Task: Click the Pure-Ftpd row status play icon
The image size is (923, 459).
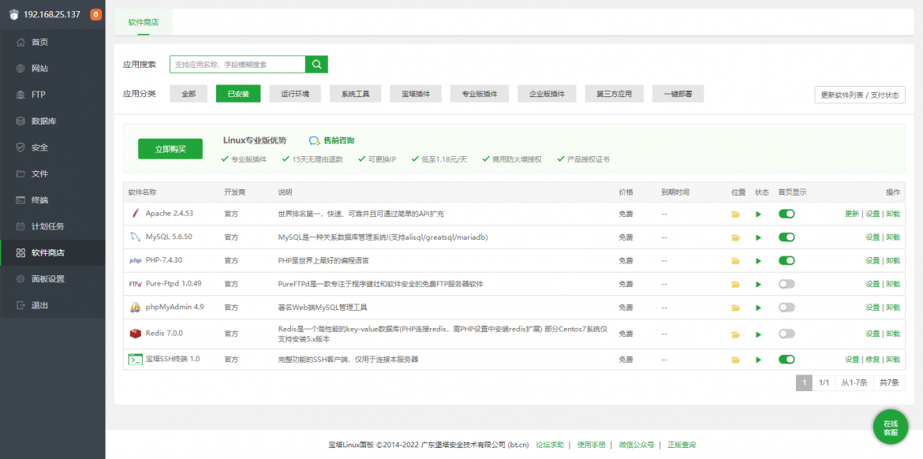Action: pos(759,284)
